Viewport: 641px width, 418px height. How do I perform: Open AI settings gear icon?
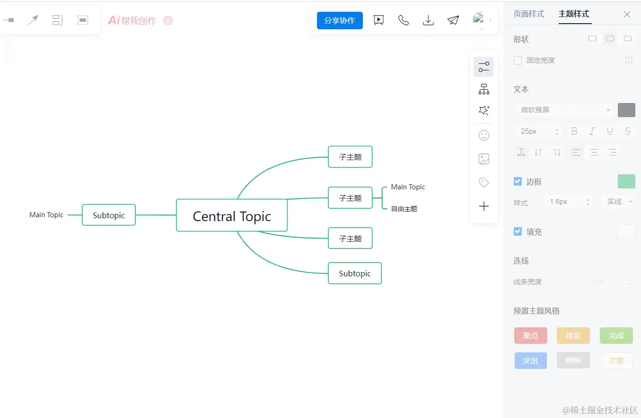click(168, 20)
